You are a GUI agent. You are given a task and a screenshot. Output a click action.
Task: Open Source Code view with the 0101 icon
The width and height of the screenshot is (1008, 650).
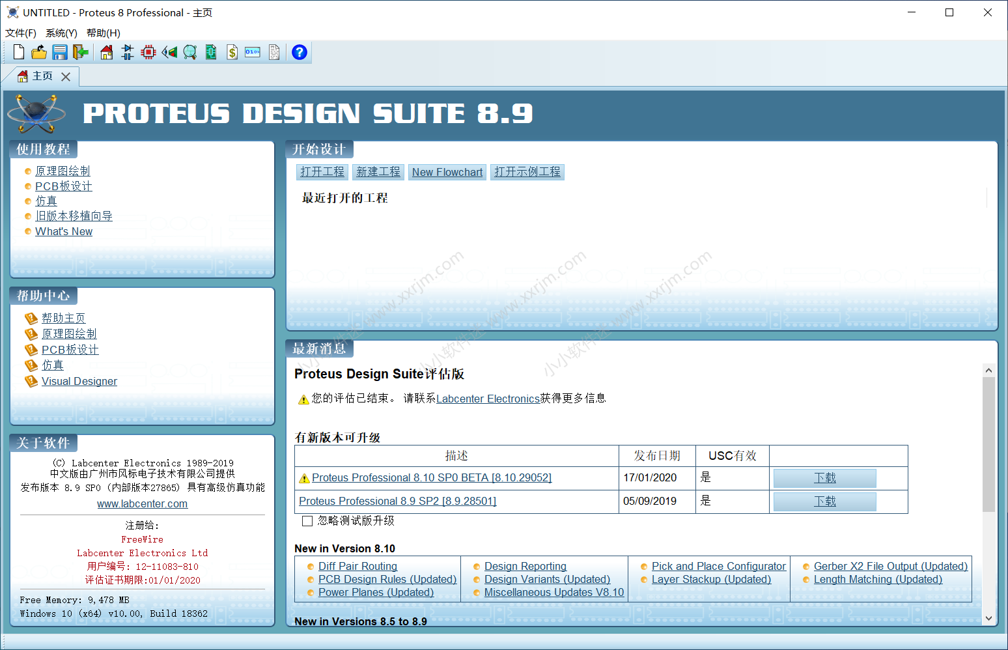coord(253,52)
